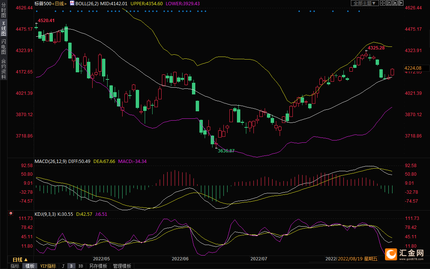Select the 指标 tab at bottom

[15, 266]
